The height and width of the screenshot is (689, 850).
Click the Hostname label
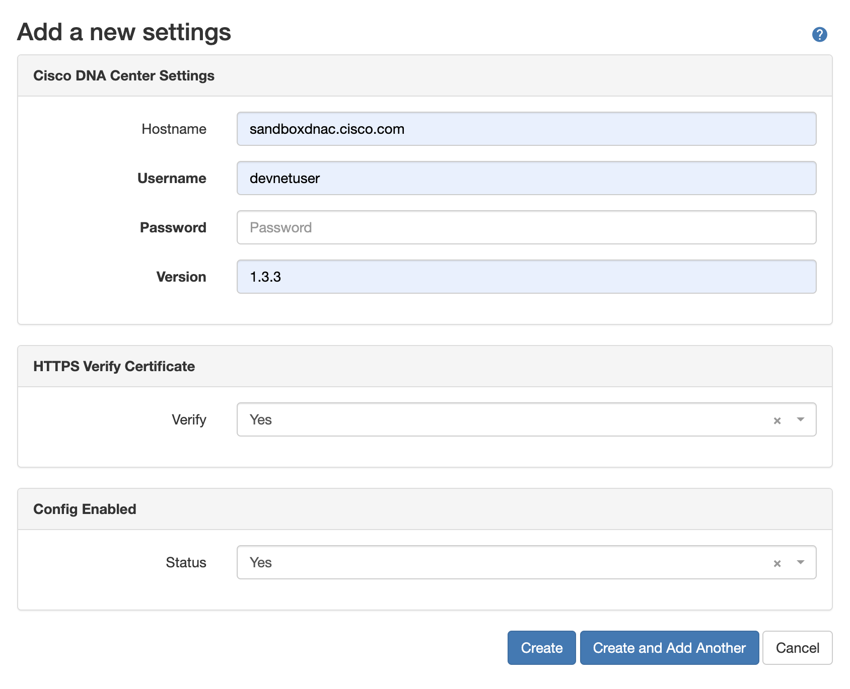(174, 129)
